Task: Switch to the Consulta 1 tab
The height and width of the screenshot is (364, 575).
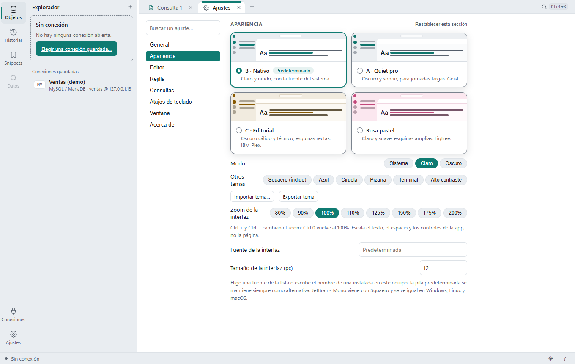Action: click(170, 8)
